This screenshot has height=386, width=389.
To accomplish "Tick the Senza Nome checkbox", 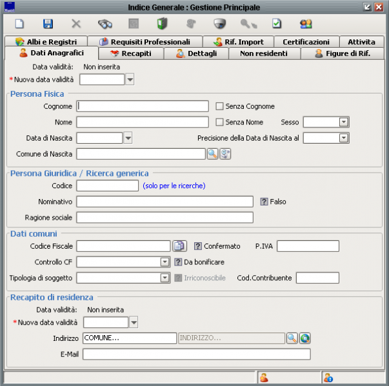I will tap(220, 122).
